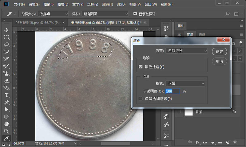Close the 书法纹理.psd document tab
This screenshot has height=147, width=246.
pyautogui.click(x=145, y=23)
